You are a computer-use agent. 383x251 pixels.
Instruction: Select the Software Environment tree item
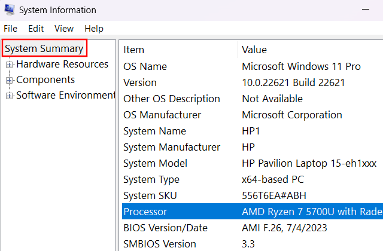point(65,95)
